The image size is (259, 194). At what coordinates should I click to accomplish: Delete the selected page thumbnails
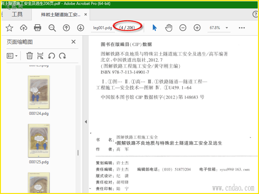pos(29,56)
